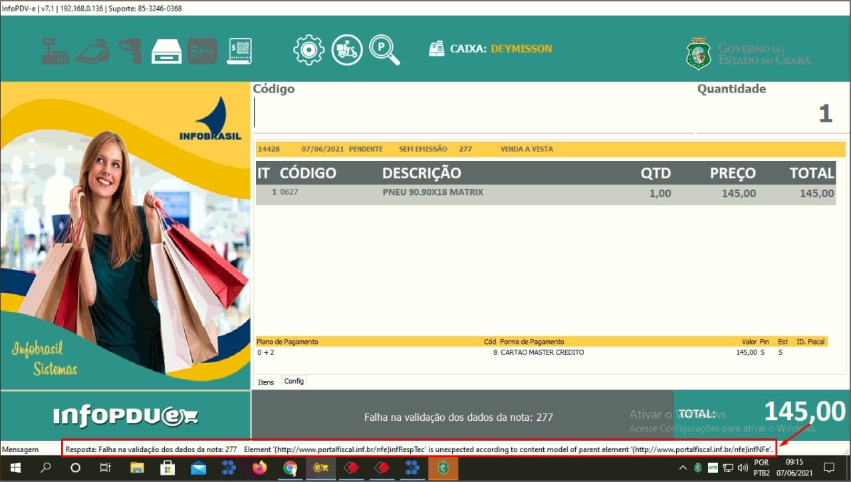Click the volume speaker tray icon

click(743, 468)
